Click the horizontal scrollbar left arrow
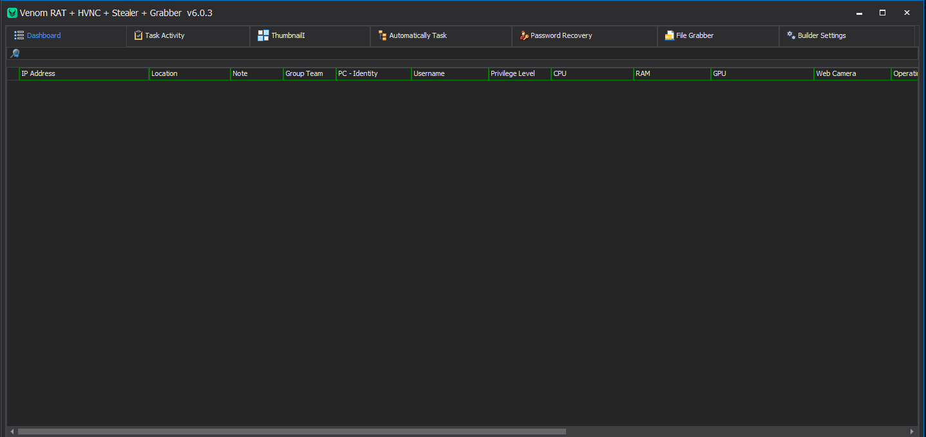 (10, 431)
